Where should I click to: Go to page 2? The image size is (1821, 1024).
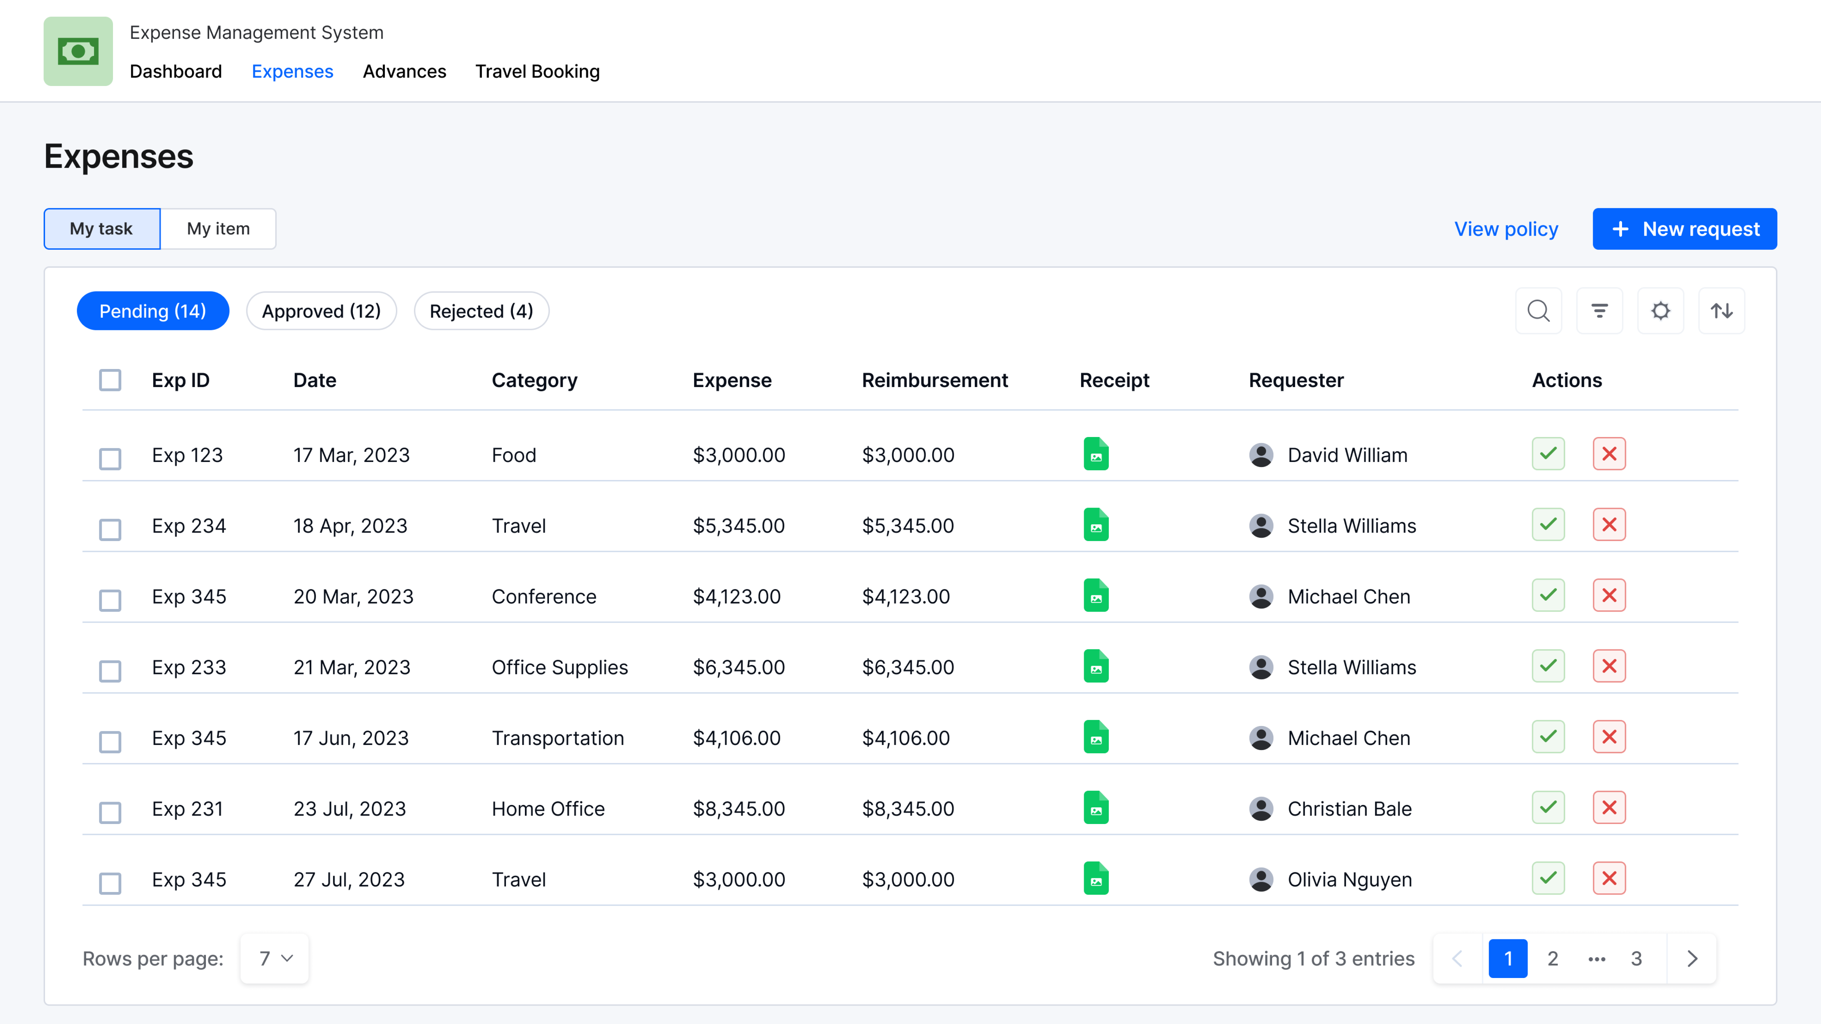tap(1552, 958)
